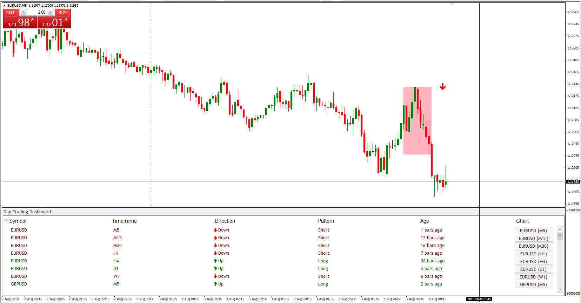581x303 pixels.
Task: Click the dashboard scrollbar up arrow
Action: tap(560, 229)
